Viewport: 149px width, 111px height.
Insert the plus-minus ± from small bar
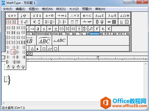pyautogui.click(x=55, y=29)
